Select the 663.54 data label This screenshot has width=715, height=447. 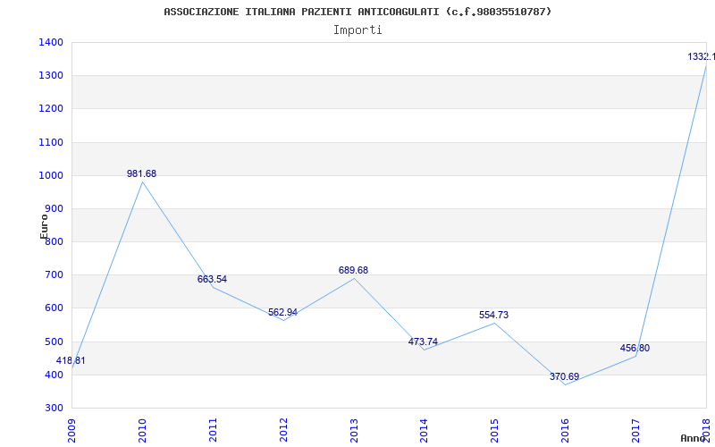(212, 279)
